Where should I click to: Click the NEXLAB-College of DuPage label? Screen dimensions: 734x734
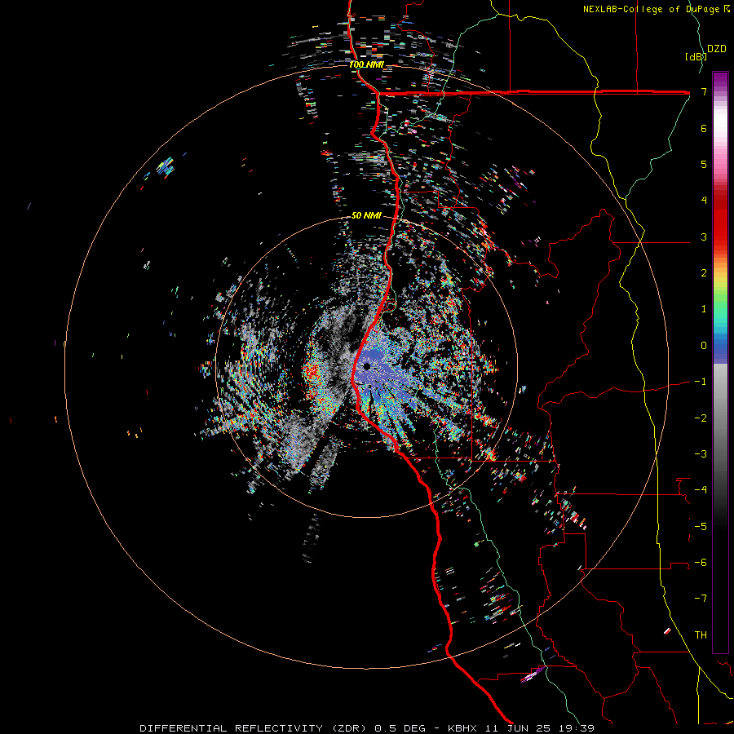tap(656, 9)
